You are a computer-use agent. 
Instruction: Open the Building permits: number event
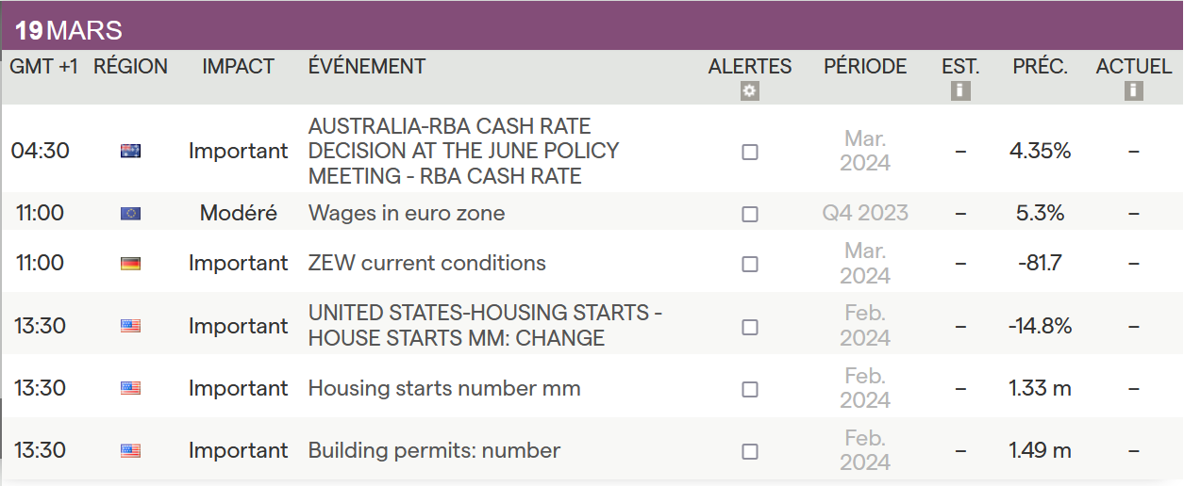[434, 451]
